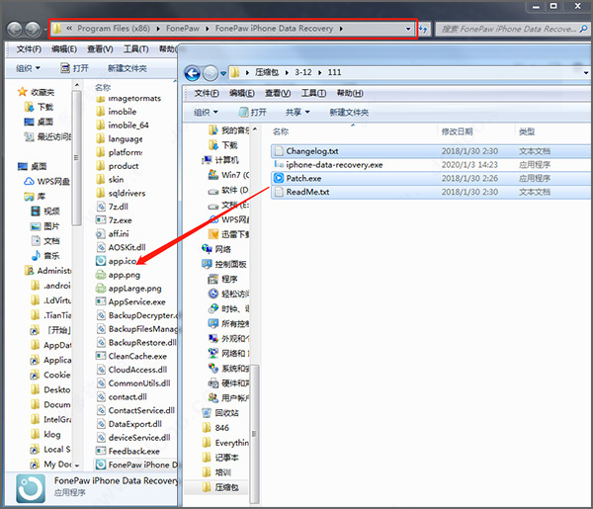Click the rear nav pane vertical scrollbar
This screenshot has height=509, width=593.
(77, 157)
